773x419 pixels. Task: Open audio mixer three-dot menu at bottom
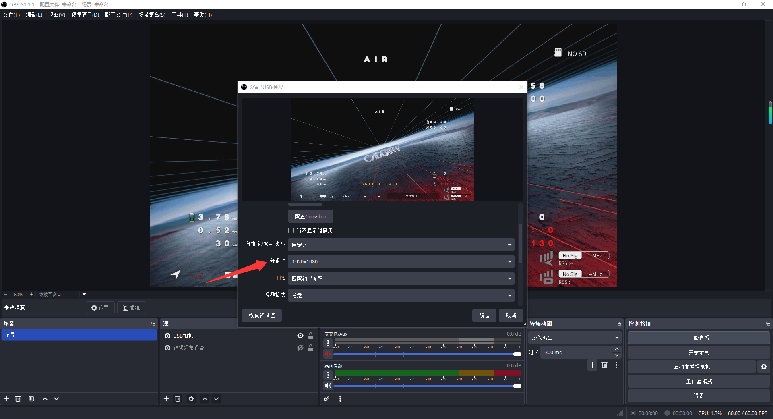(340, 399)
